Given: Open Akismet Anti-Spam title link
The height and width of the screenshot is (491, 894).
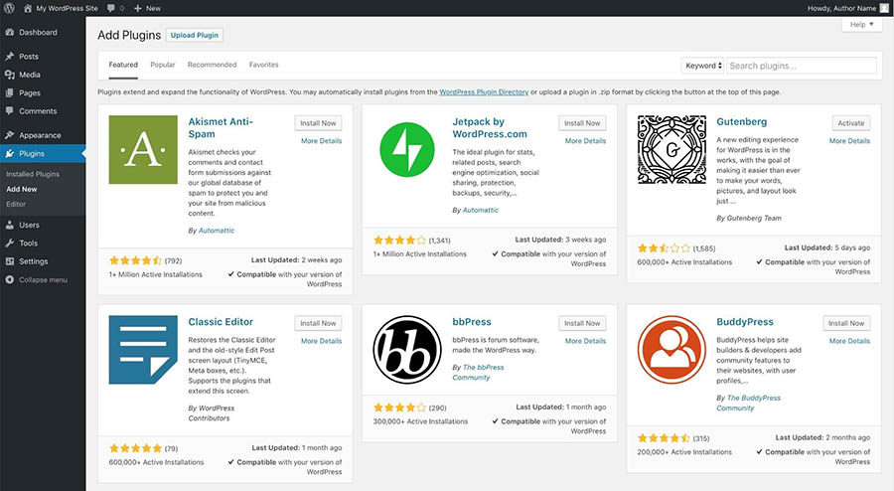Looking at the screenshot, I should pyautogui.click(x=221, y=128).
